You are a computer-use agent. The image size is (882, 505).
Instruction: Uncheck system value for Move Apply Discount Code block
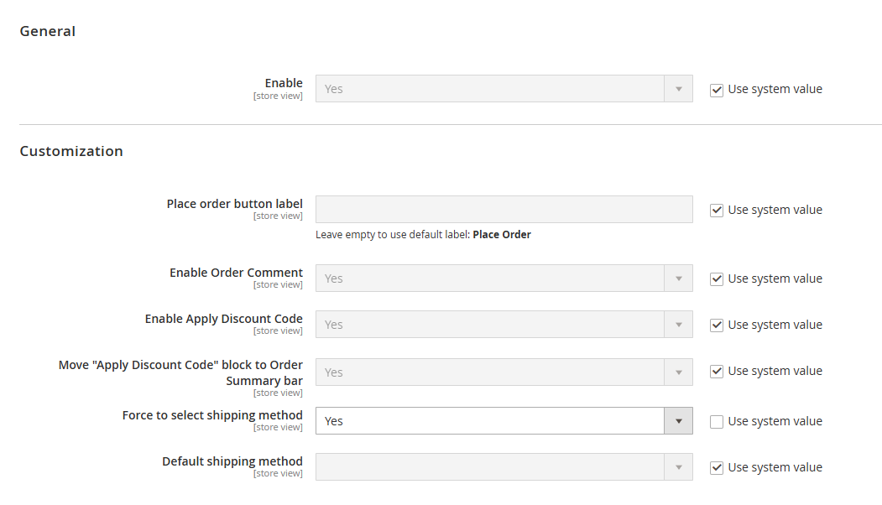pos(717,372)
